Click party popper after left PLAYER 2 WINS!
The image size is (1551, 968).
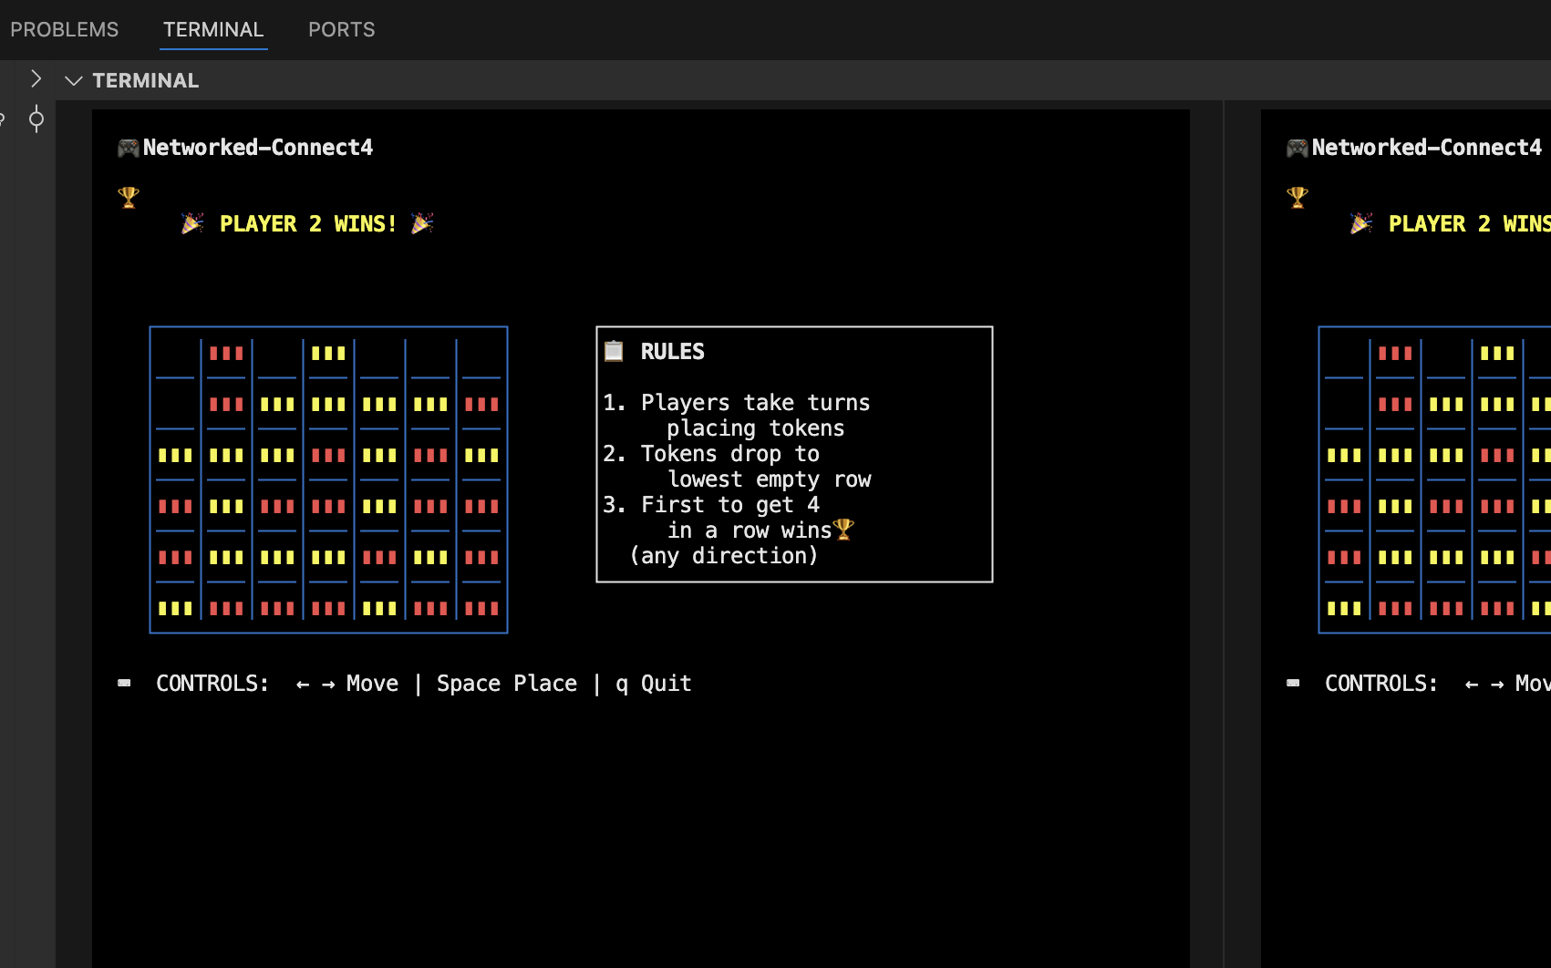422,223
